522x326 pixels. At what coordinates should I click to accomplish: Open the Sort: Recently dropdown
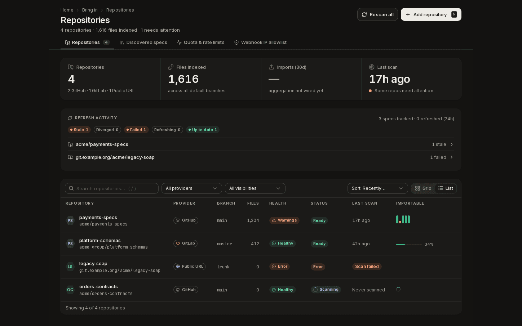point(378,188)
